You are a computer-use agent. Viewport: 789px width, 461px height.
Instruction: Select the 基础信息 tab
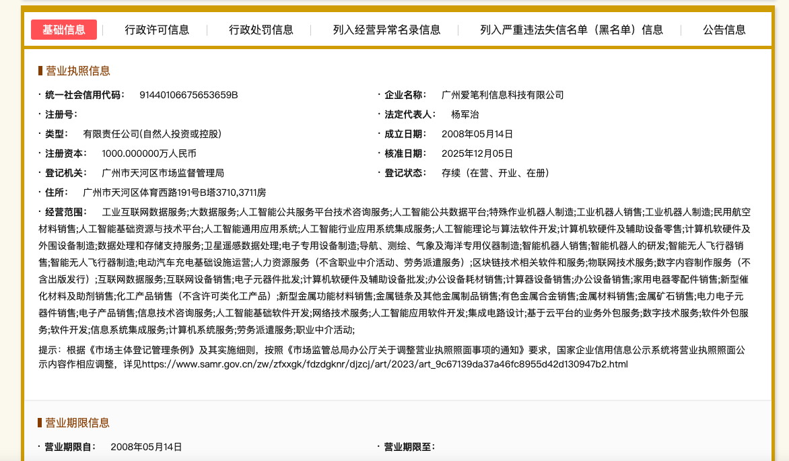tap(64, 30)
